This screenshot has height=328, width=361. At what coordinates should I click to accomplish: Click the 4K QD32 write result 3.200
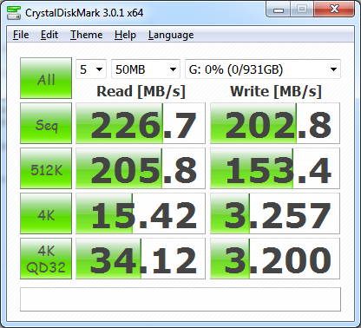275,259
